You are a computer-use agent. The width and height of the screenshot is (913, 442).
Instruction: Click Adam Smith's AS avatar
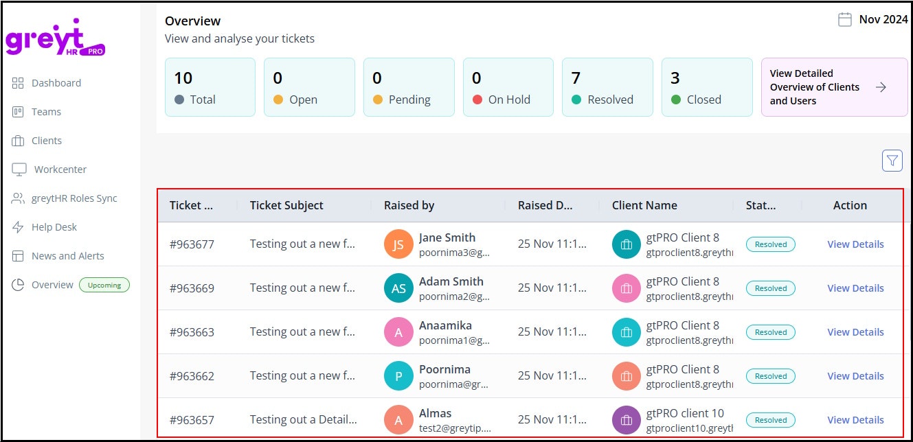398,288
